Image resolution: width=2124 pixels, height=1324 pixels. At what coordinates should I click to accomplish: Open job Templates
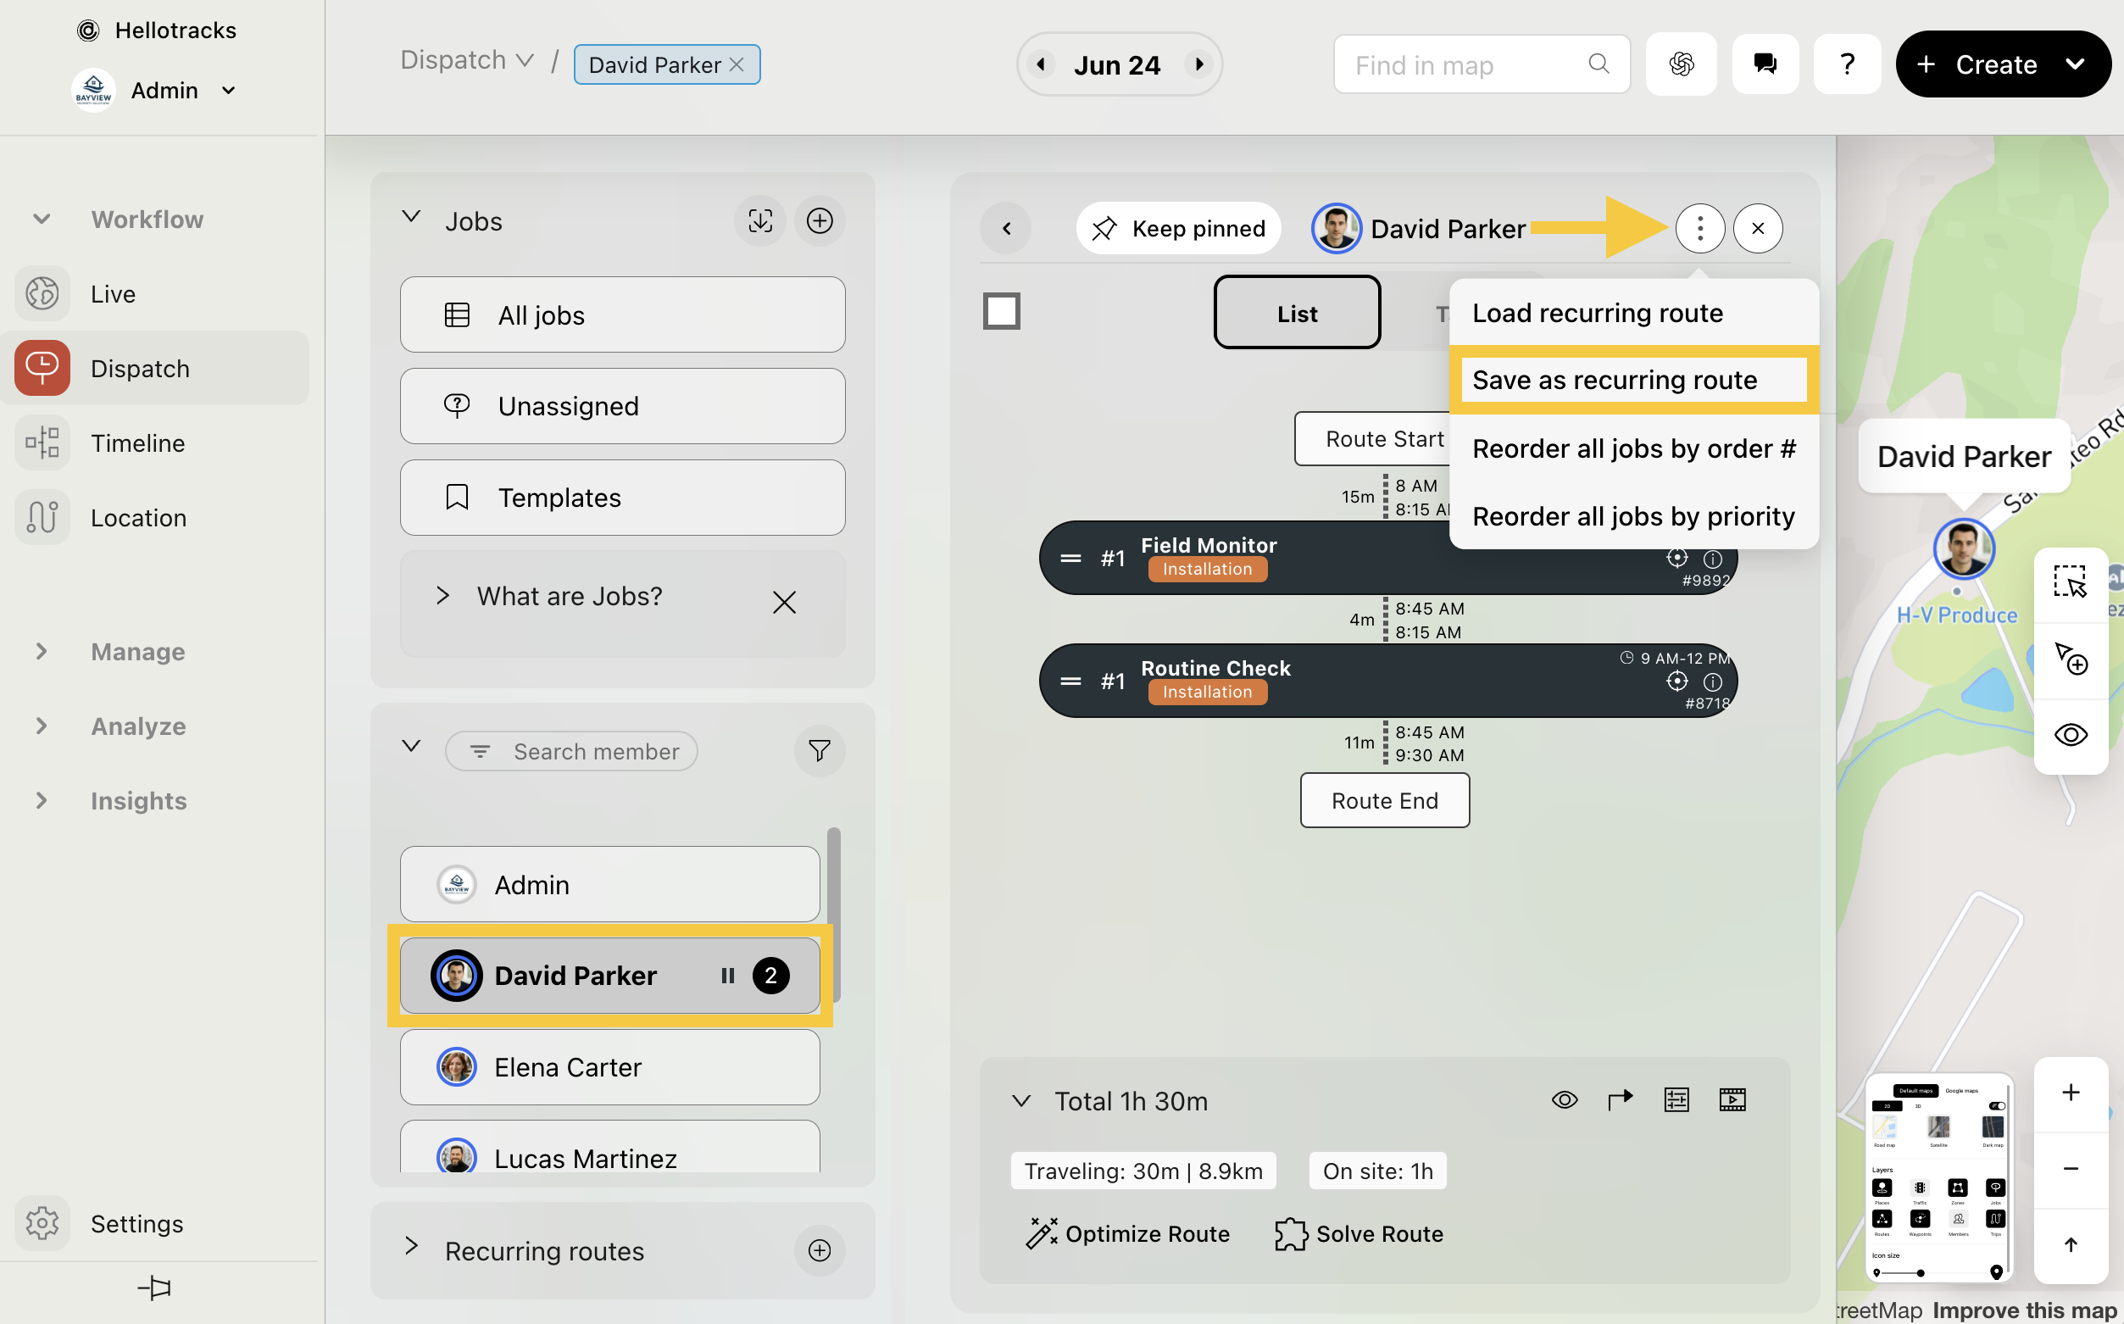(x=622, y=498)
